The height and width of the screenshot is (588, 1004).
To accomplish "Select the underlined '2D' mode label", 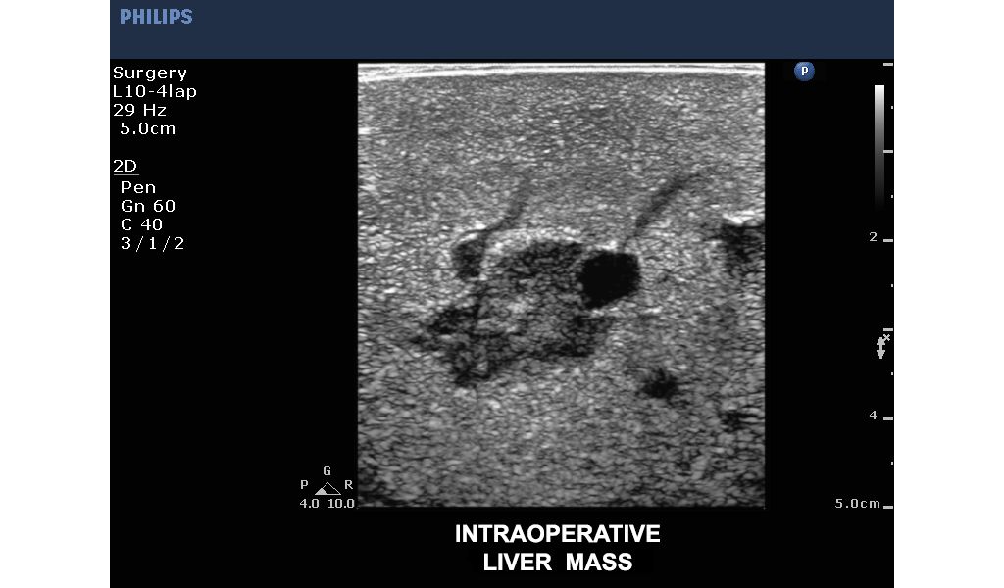I will 125,167.
